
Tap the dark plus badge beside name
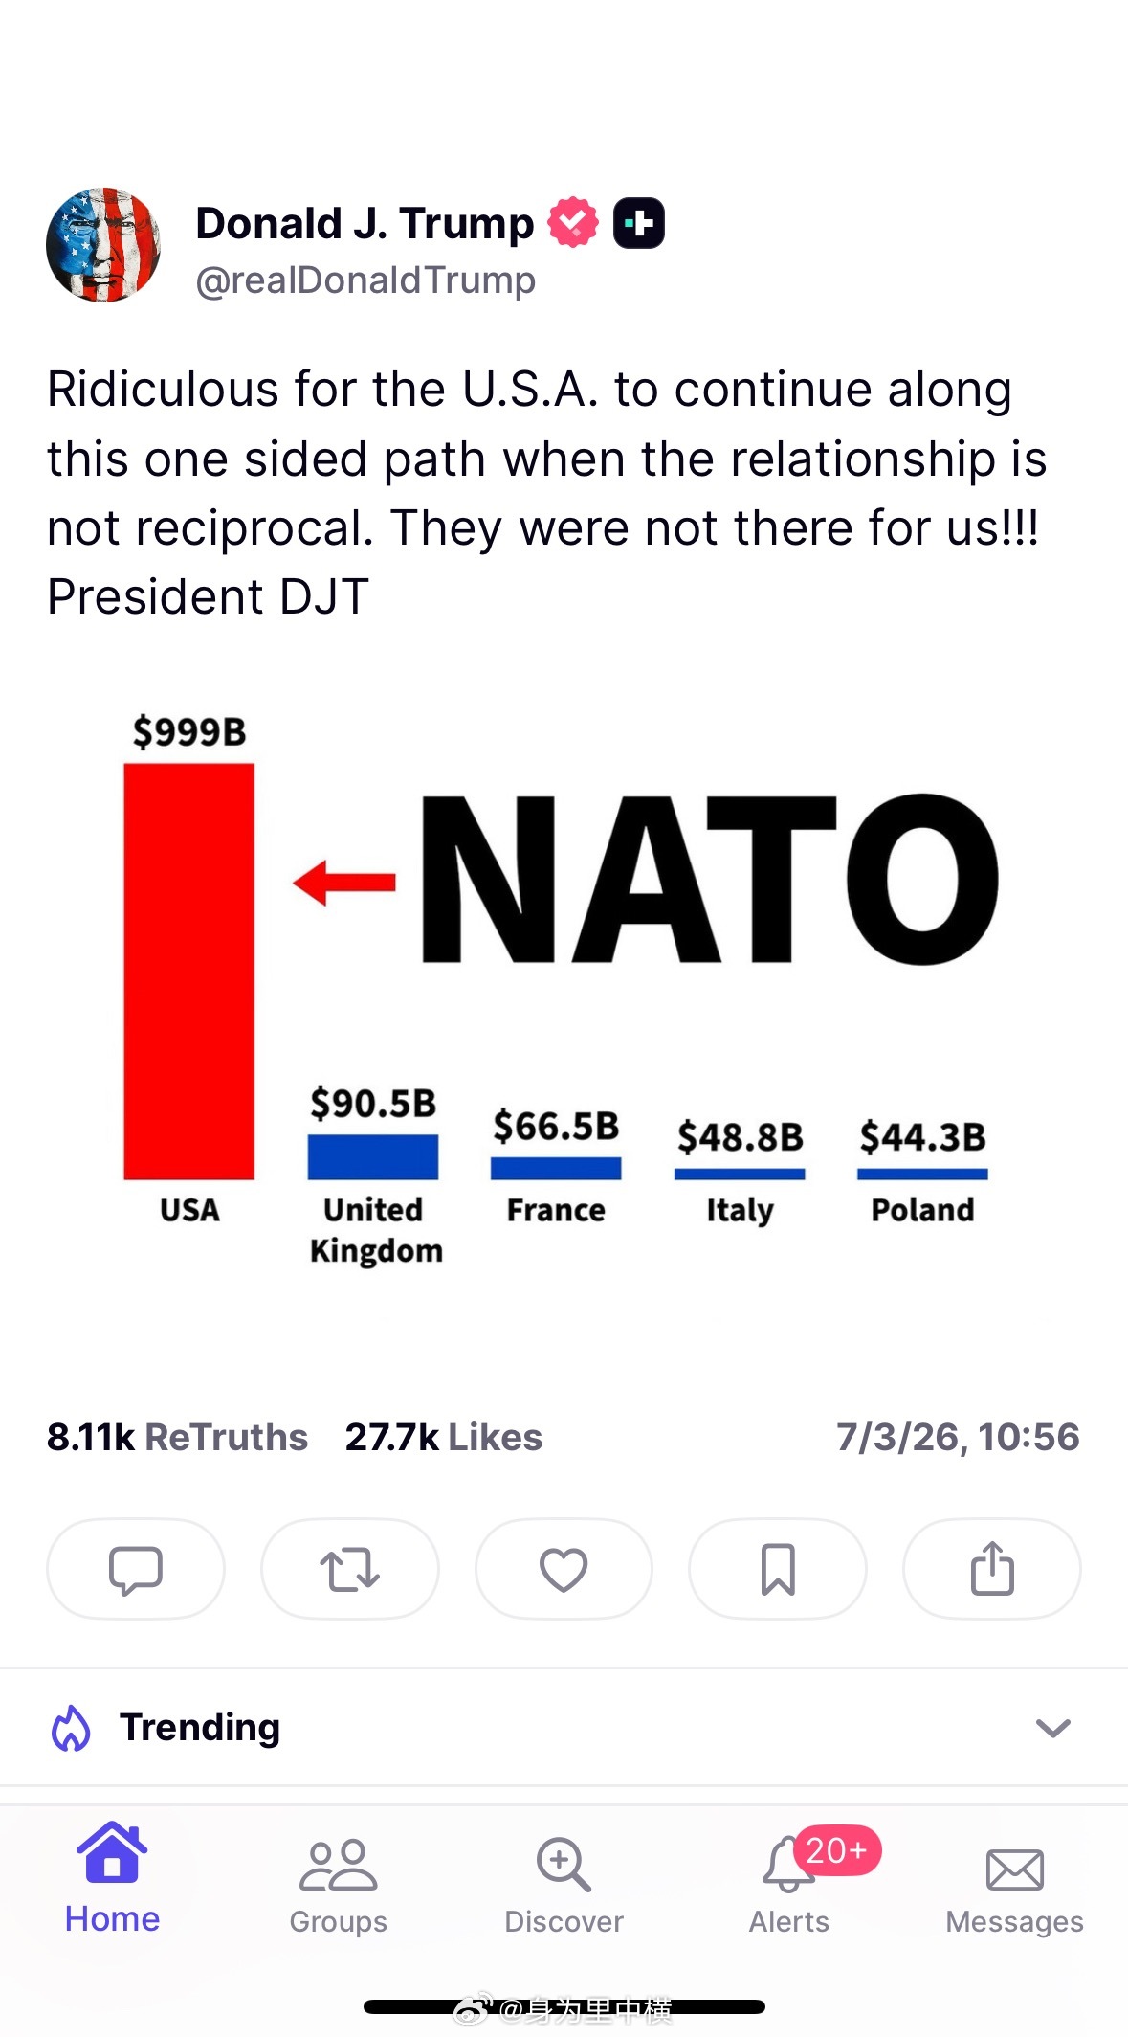pos(639,223)
